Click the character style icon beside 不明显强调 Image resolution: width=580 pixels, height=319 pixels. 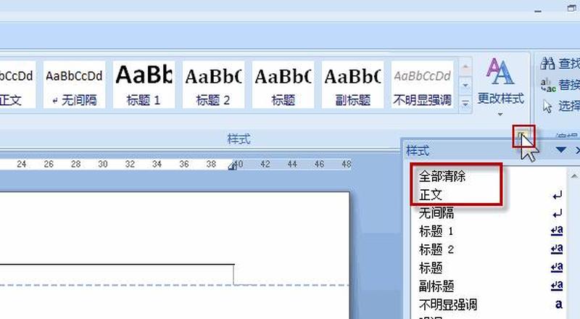click(558, 304)
